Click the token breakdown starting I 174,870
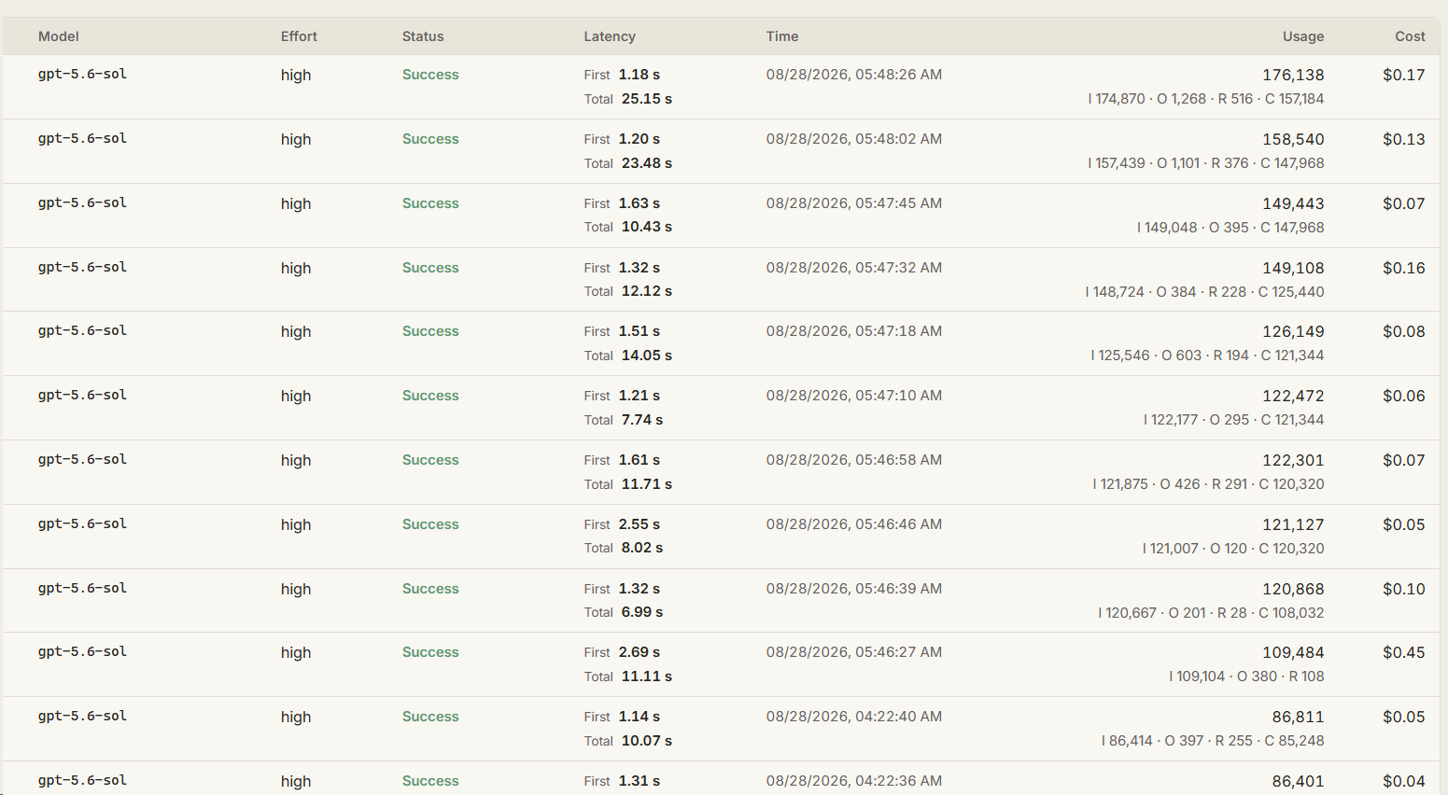 coord(1206,99)
